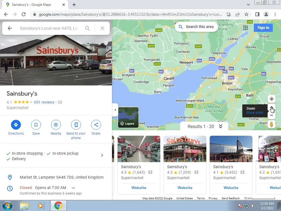View the blue-sky Sainsbury's result photo

(231, 149)
